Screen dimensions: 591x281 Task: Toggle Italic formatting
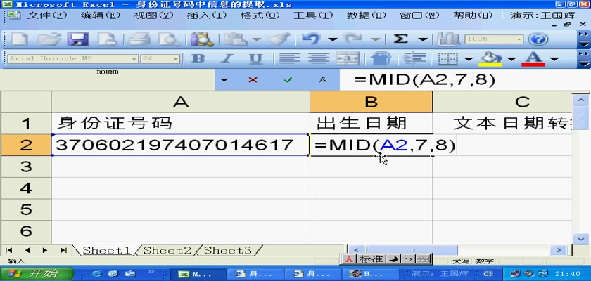[x=227, y=59]
